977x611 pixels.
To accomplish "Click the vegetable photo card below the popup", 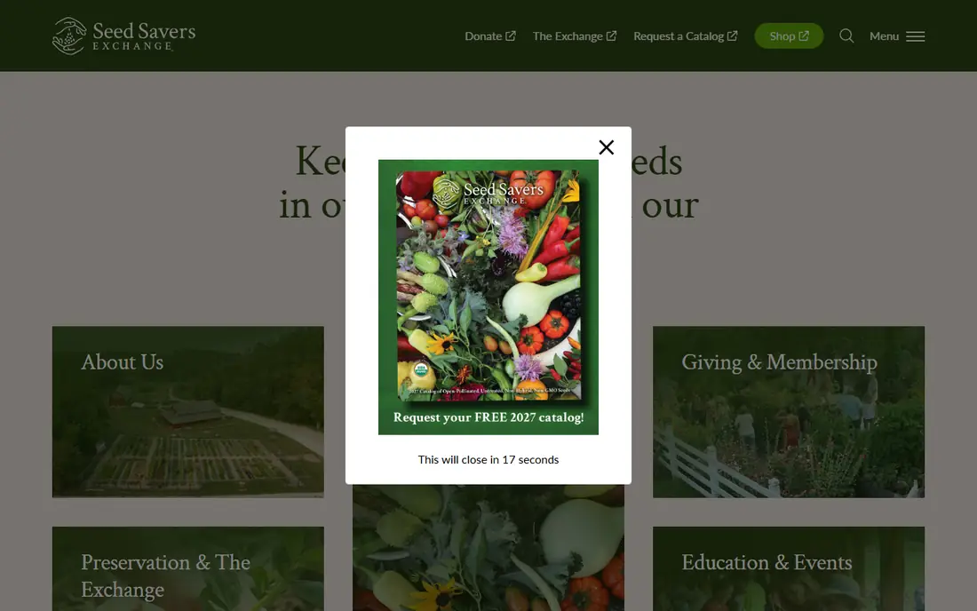I will click(x=488, y=548).
